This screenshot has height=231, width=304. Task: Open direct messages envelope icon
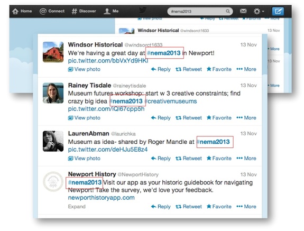tap(243, 11)
